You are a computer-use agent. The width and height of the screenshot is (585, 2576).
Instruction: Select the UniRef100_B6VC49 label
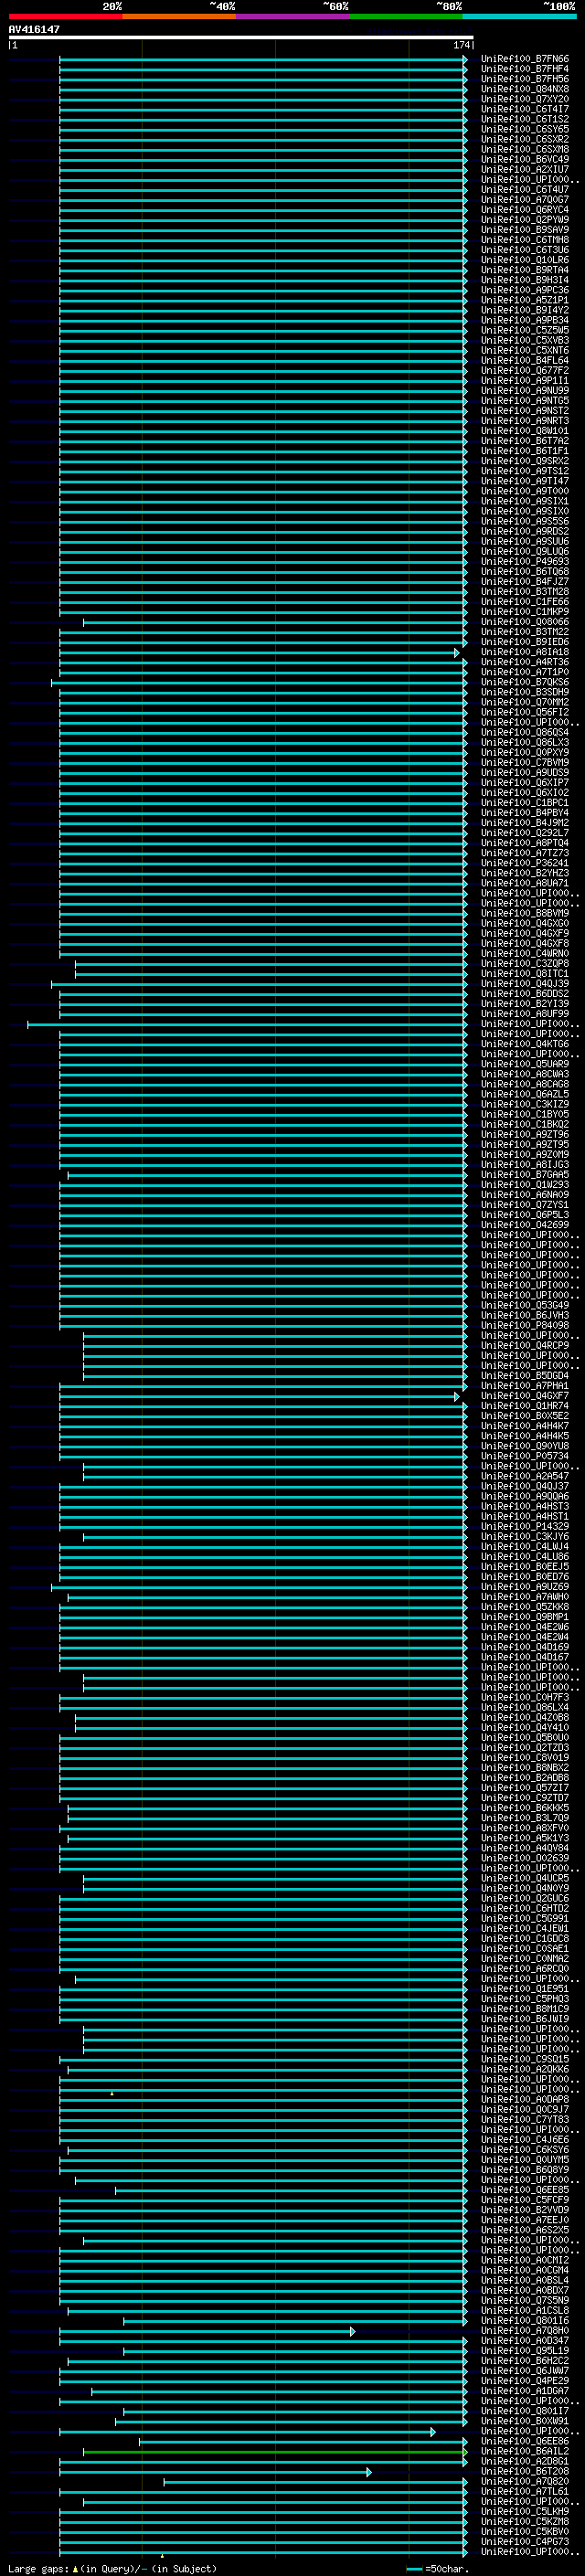[x=524, y=159]
